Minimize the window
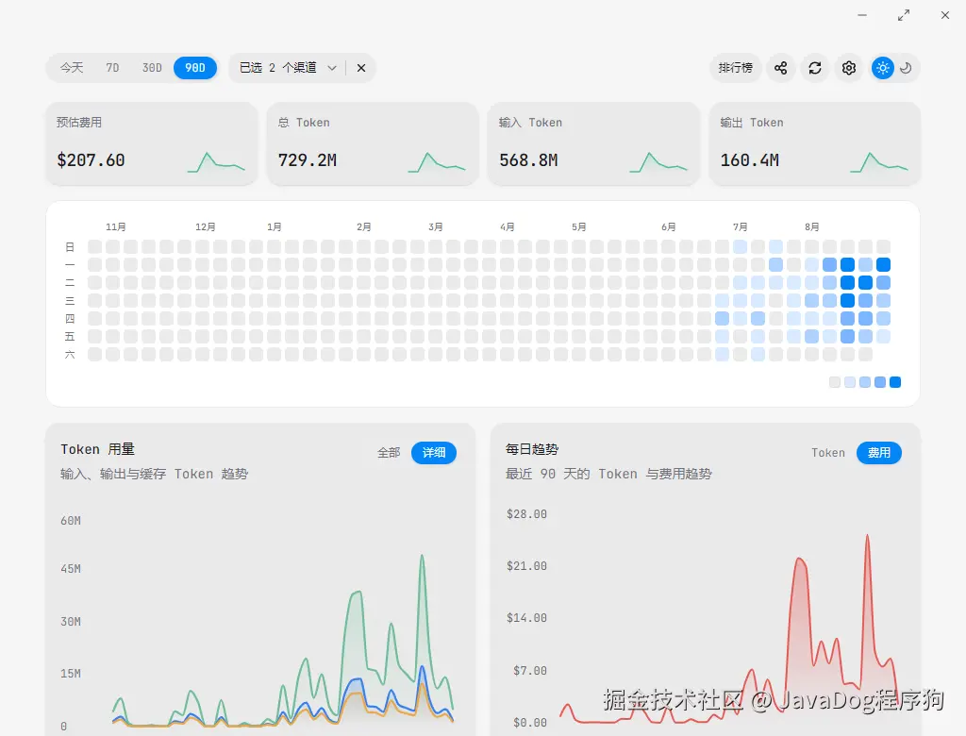The image size is (966, 736). tap(862, 15)
